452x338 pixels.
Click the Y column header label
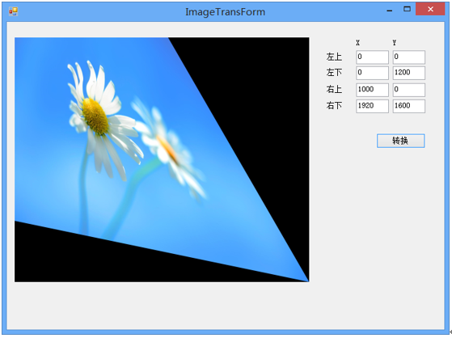(395, 43)
